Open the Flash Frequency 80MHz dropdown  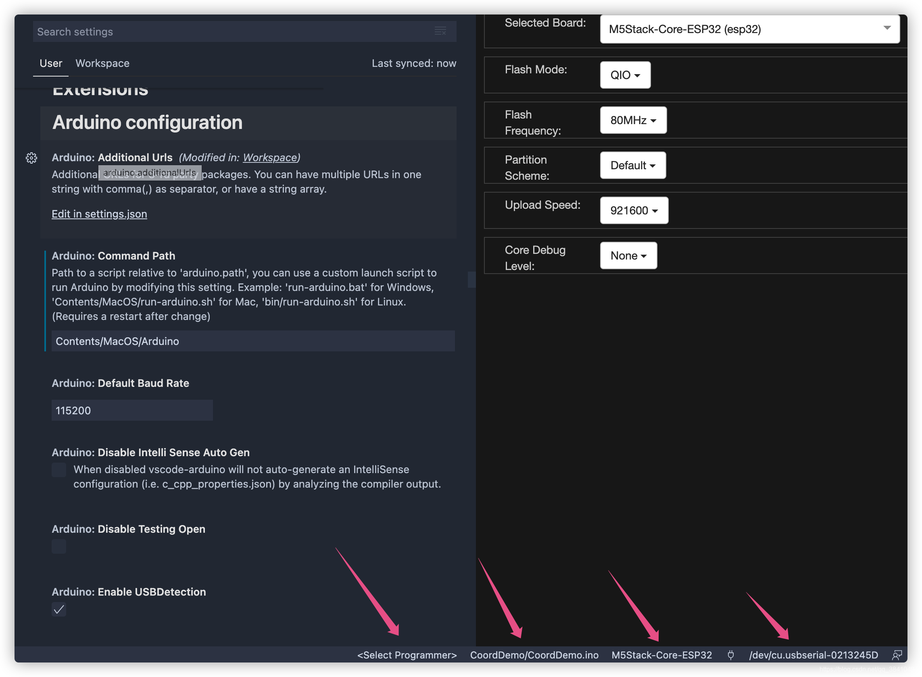(633, 120)
